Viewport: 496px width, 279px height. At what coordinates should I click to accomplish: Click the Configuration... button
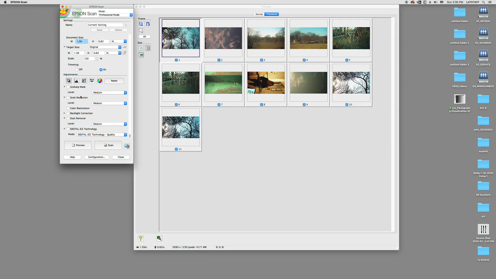click(x=97, y=157)
